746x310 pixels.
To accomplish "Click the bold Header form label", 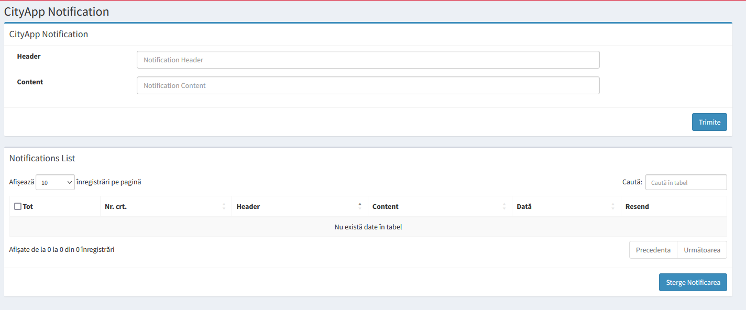I will 29,56.
